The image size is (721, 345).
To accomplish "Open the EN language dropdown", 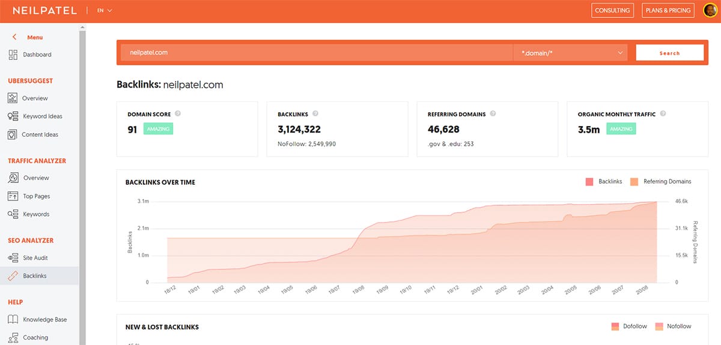I will [105, 11].
